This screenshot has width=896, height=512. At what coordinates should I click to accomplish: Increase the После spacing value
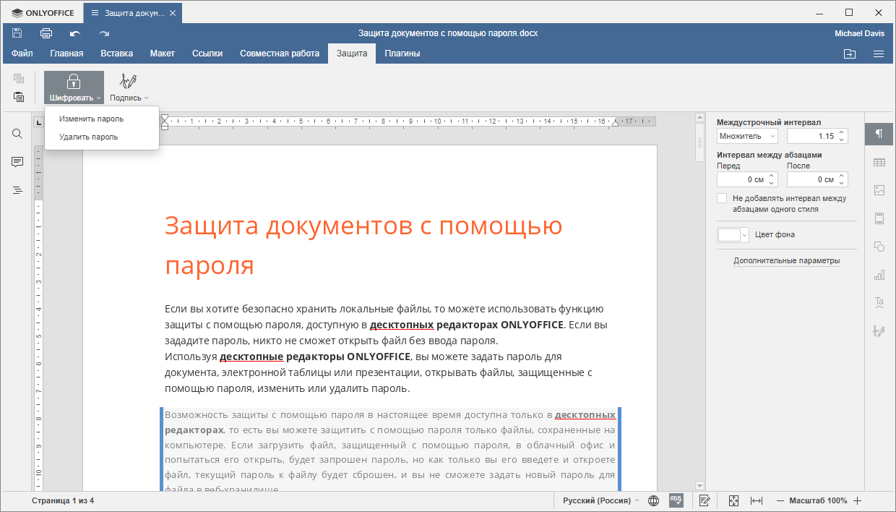coord(841,176)
